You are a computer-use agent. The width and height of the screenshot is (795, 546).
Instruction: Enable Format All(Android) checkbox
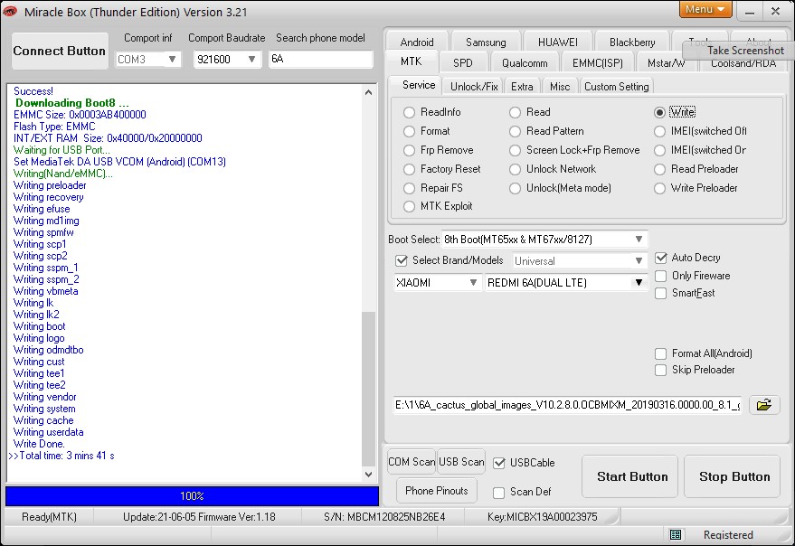[661, 353]
